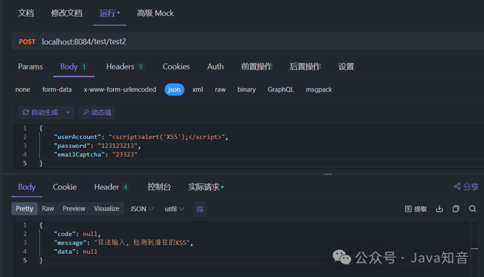Select the Preview response view

pyautogui.click(x=74, y=209)
